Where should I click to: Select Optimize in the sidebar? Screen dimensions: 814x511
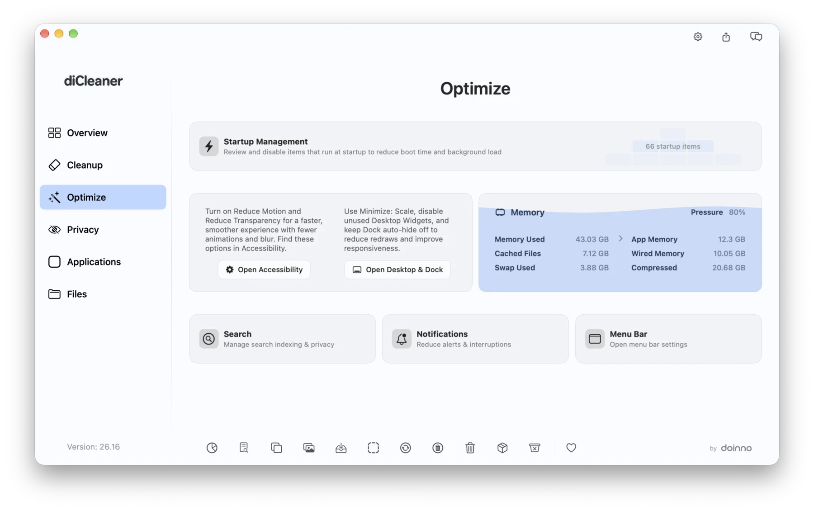pos(103,197)
